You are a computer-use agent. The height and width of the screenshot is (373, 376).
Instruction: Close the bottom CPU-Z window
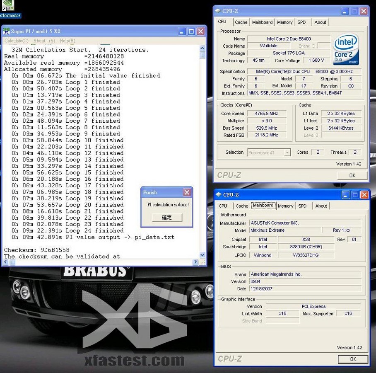click(x=364, y=195)
